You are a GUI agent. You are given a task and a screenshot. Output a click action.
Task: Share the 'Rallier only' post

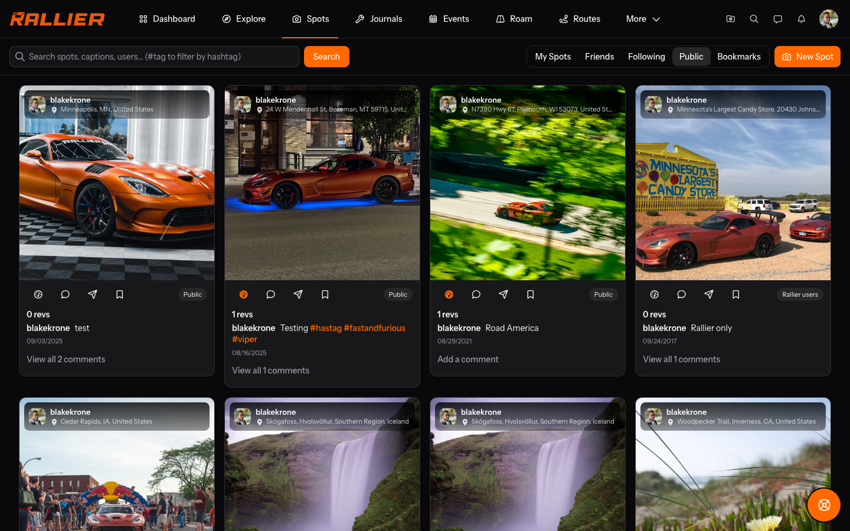pyautogui.click(x=709, y=294)
